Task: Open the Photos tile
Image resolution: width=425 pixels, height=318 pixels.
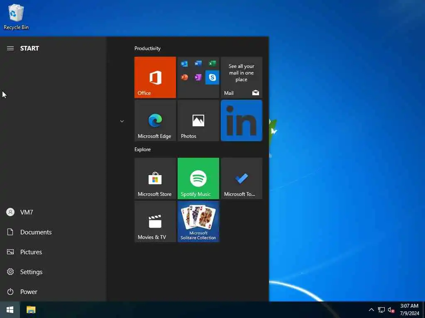Action: [x=198, y=120]
